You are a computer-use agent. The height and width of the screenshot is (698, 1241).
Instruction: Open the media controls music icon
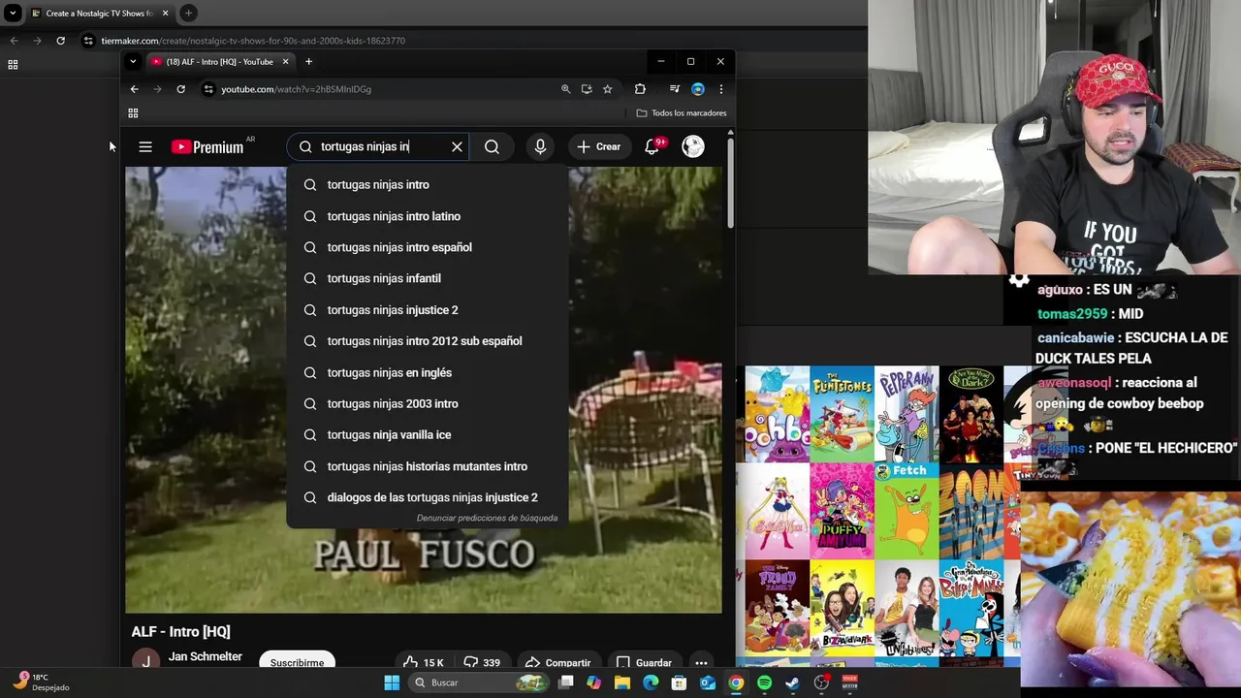674,89
